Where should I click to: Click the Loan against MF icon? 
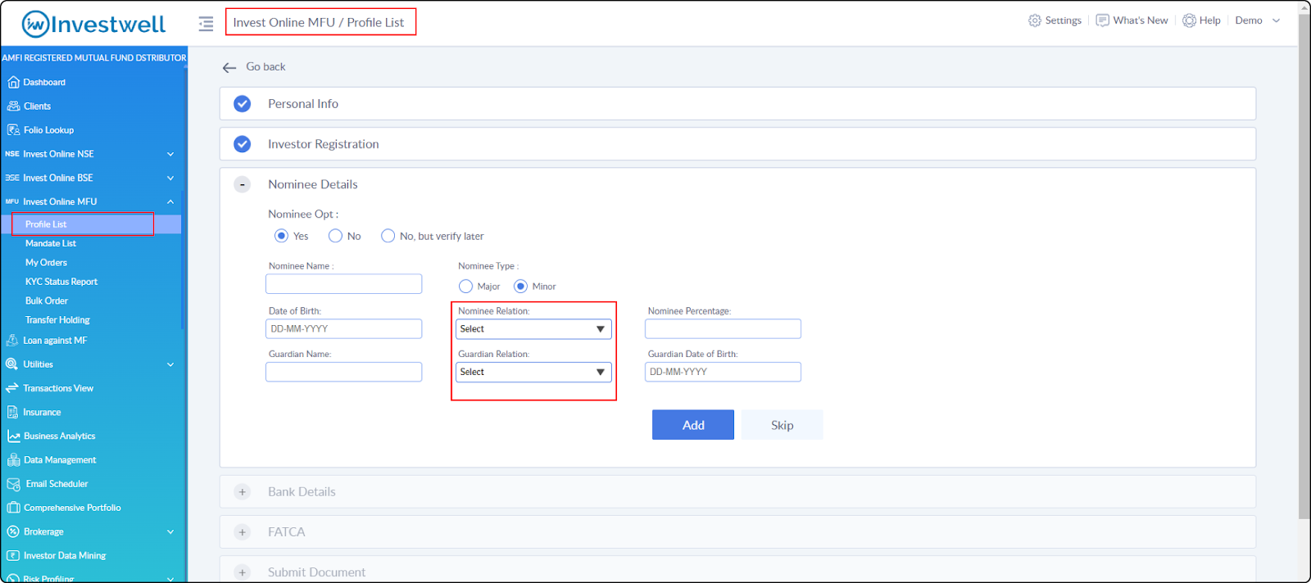pyautogui.click(x=12, y=340)
